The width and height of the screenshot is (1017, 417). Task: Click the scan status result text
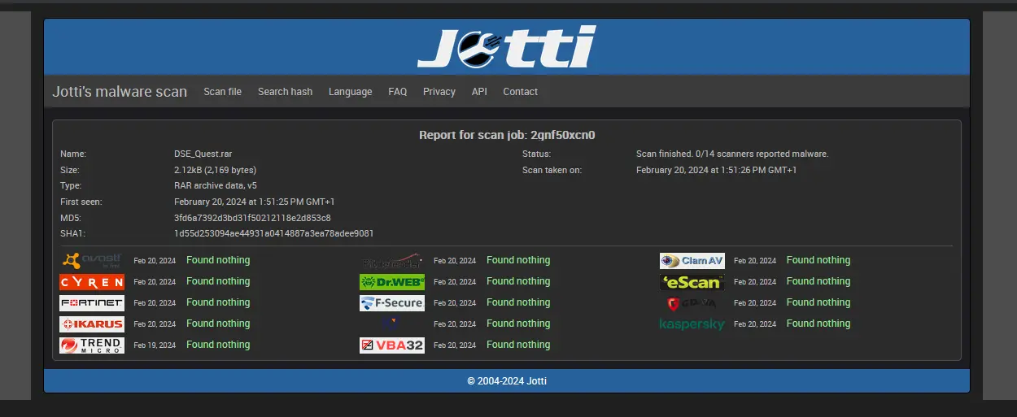(732, 154)
